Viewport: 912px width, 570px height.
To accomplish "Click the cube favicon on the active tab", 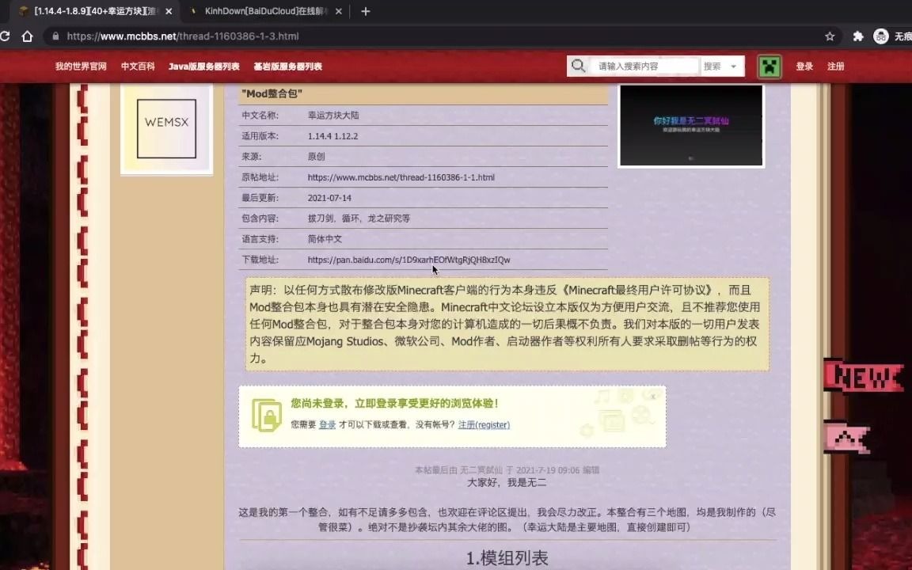I will click(25, 11).
